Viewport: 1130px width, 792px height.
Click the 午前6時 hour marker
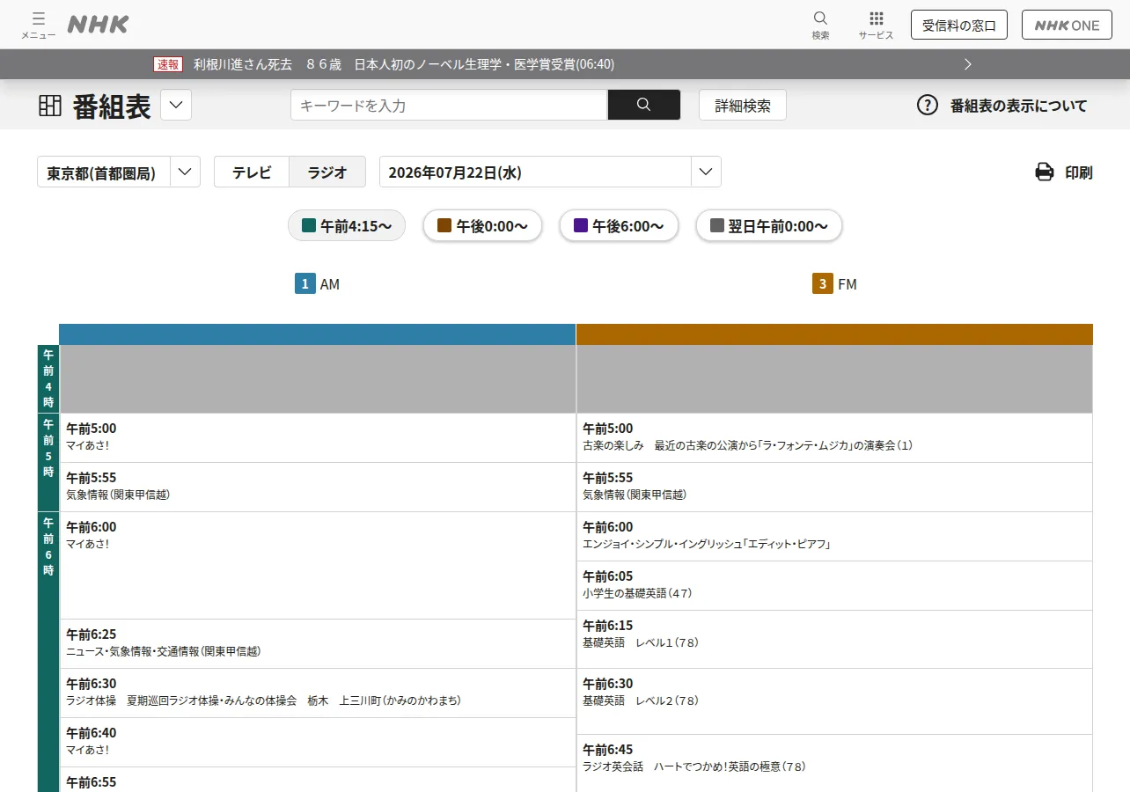pyautogui.click(x=48, y=651)
